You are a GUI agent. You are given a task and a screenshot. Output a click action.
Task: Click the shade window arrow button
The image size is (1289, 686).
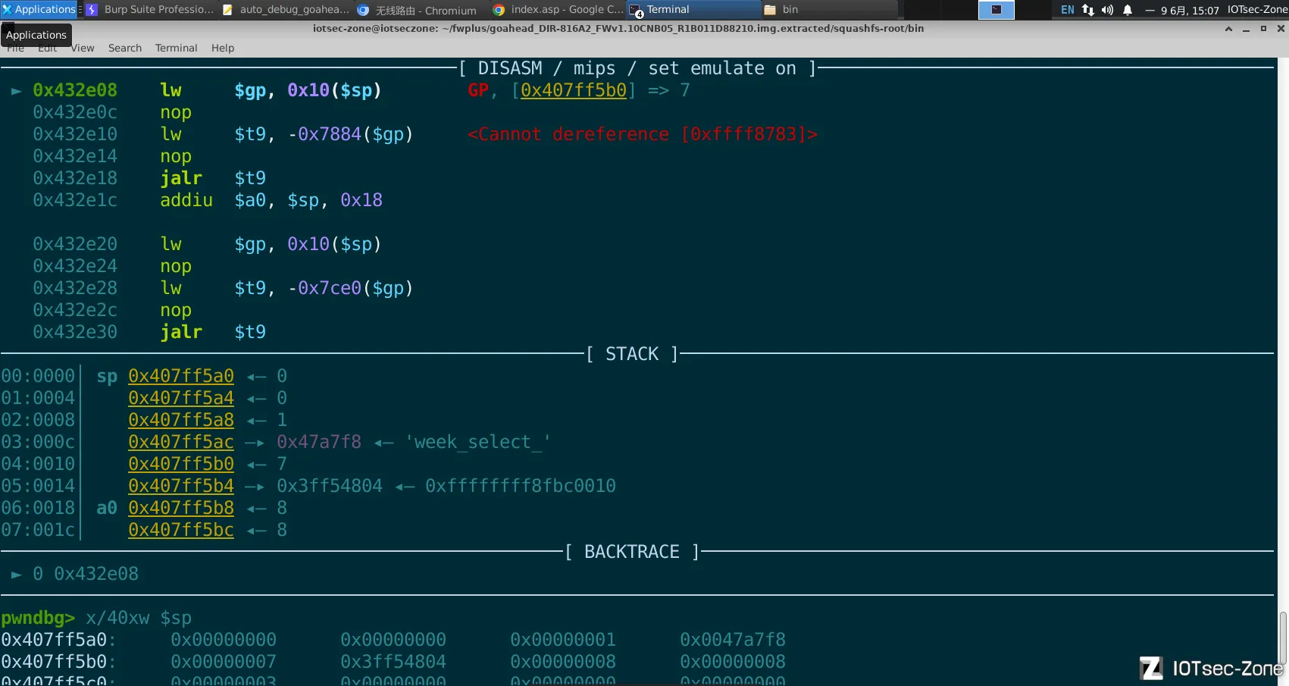tap(1228, 29)
